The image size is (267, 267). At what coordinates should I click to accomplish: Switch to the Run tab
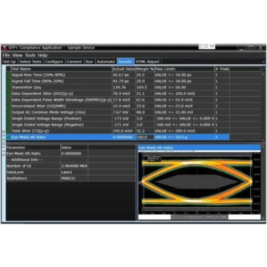[x=89, y=62]
